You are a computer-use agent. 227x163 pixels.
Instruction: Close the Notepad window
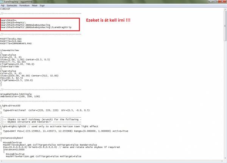click(x=223, y=2)
